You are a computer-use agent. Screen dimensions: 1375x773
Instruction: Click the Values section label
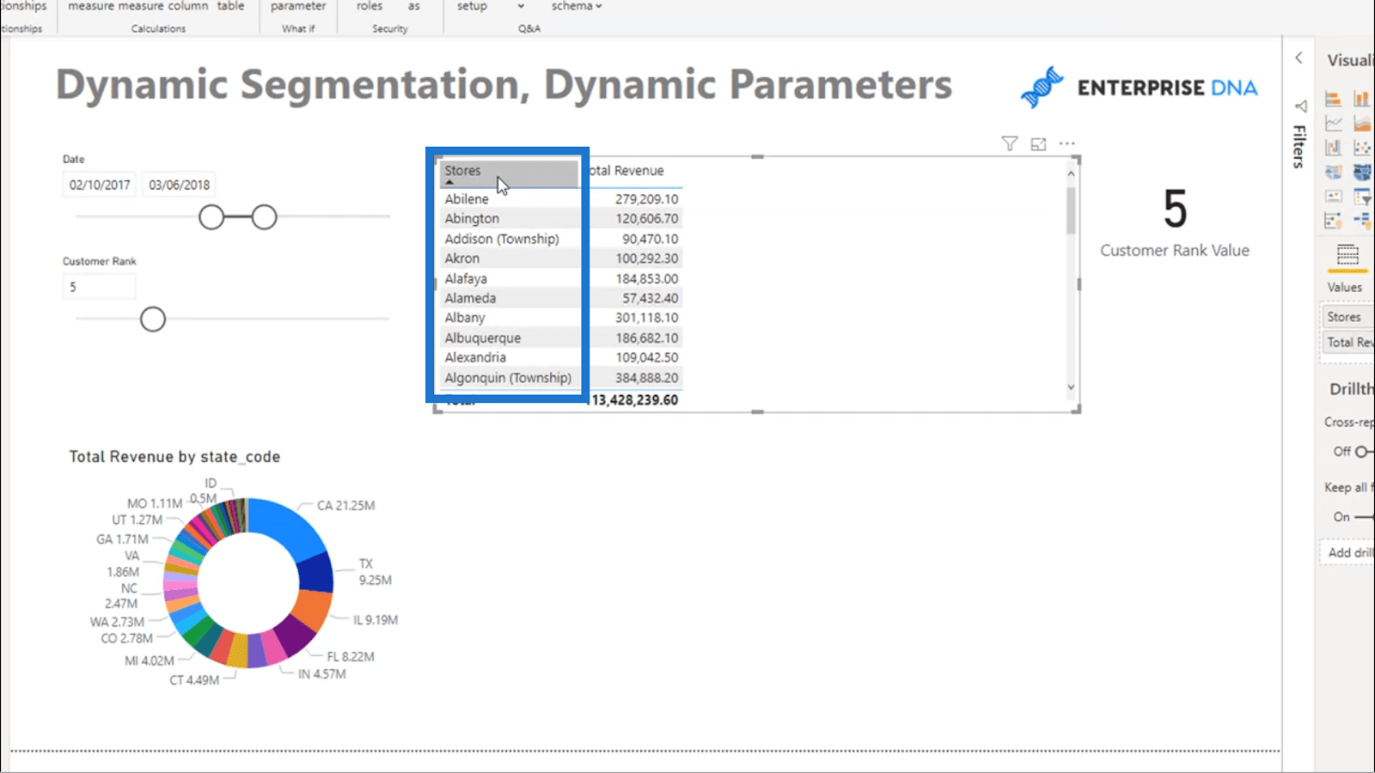coord(1344,288)
